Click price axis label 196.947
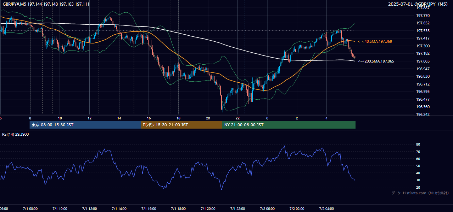This screenshot has height=212, width=453. (x=423, y=69)
